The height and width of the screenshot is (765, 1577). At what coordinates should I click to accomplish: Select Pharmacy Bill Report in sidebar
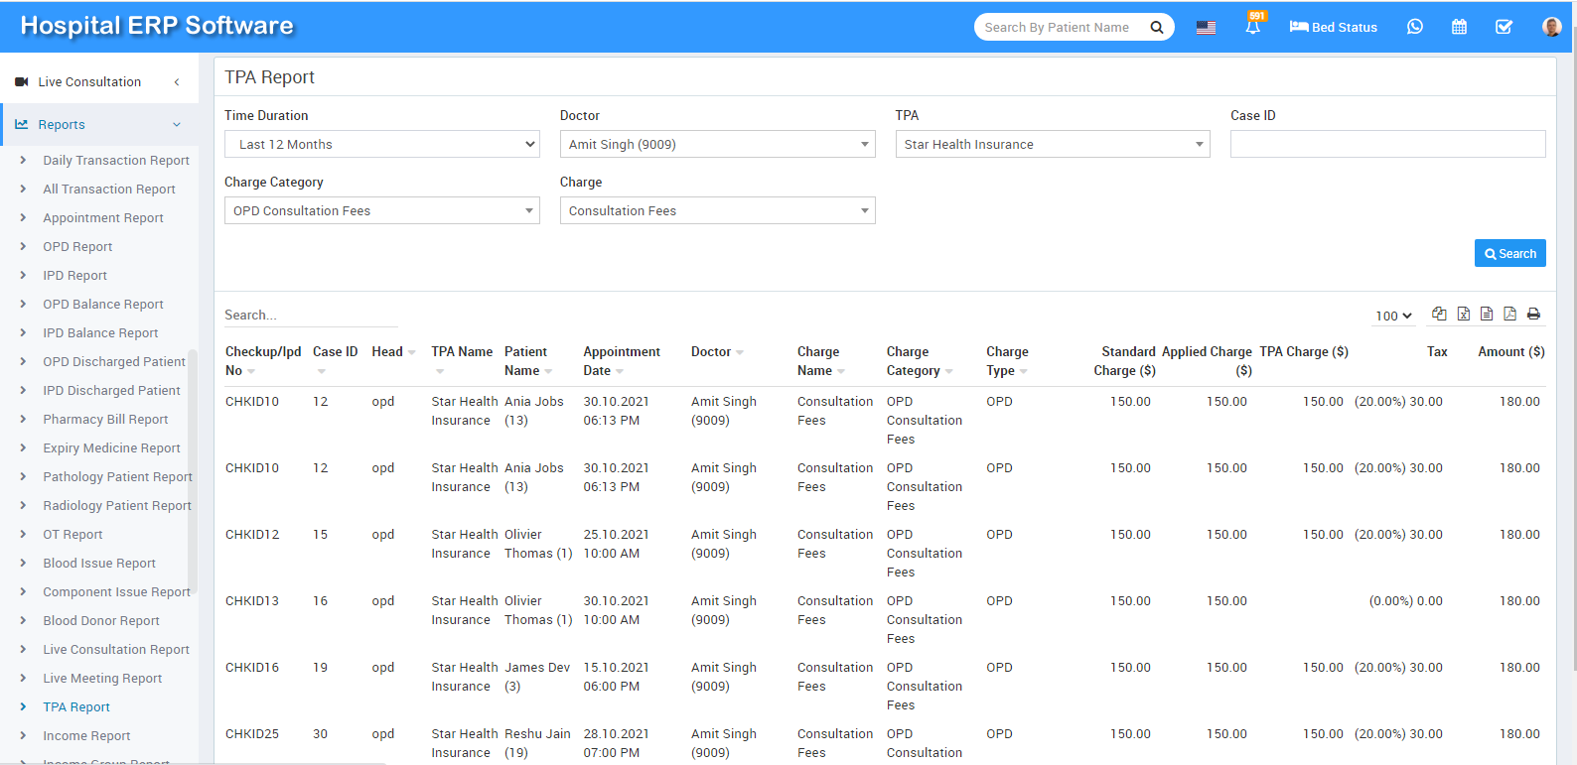105,419
